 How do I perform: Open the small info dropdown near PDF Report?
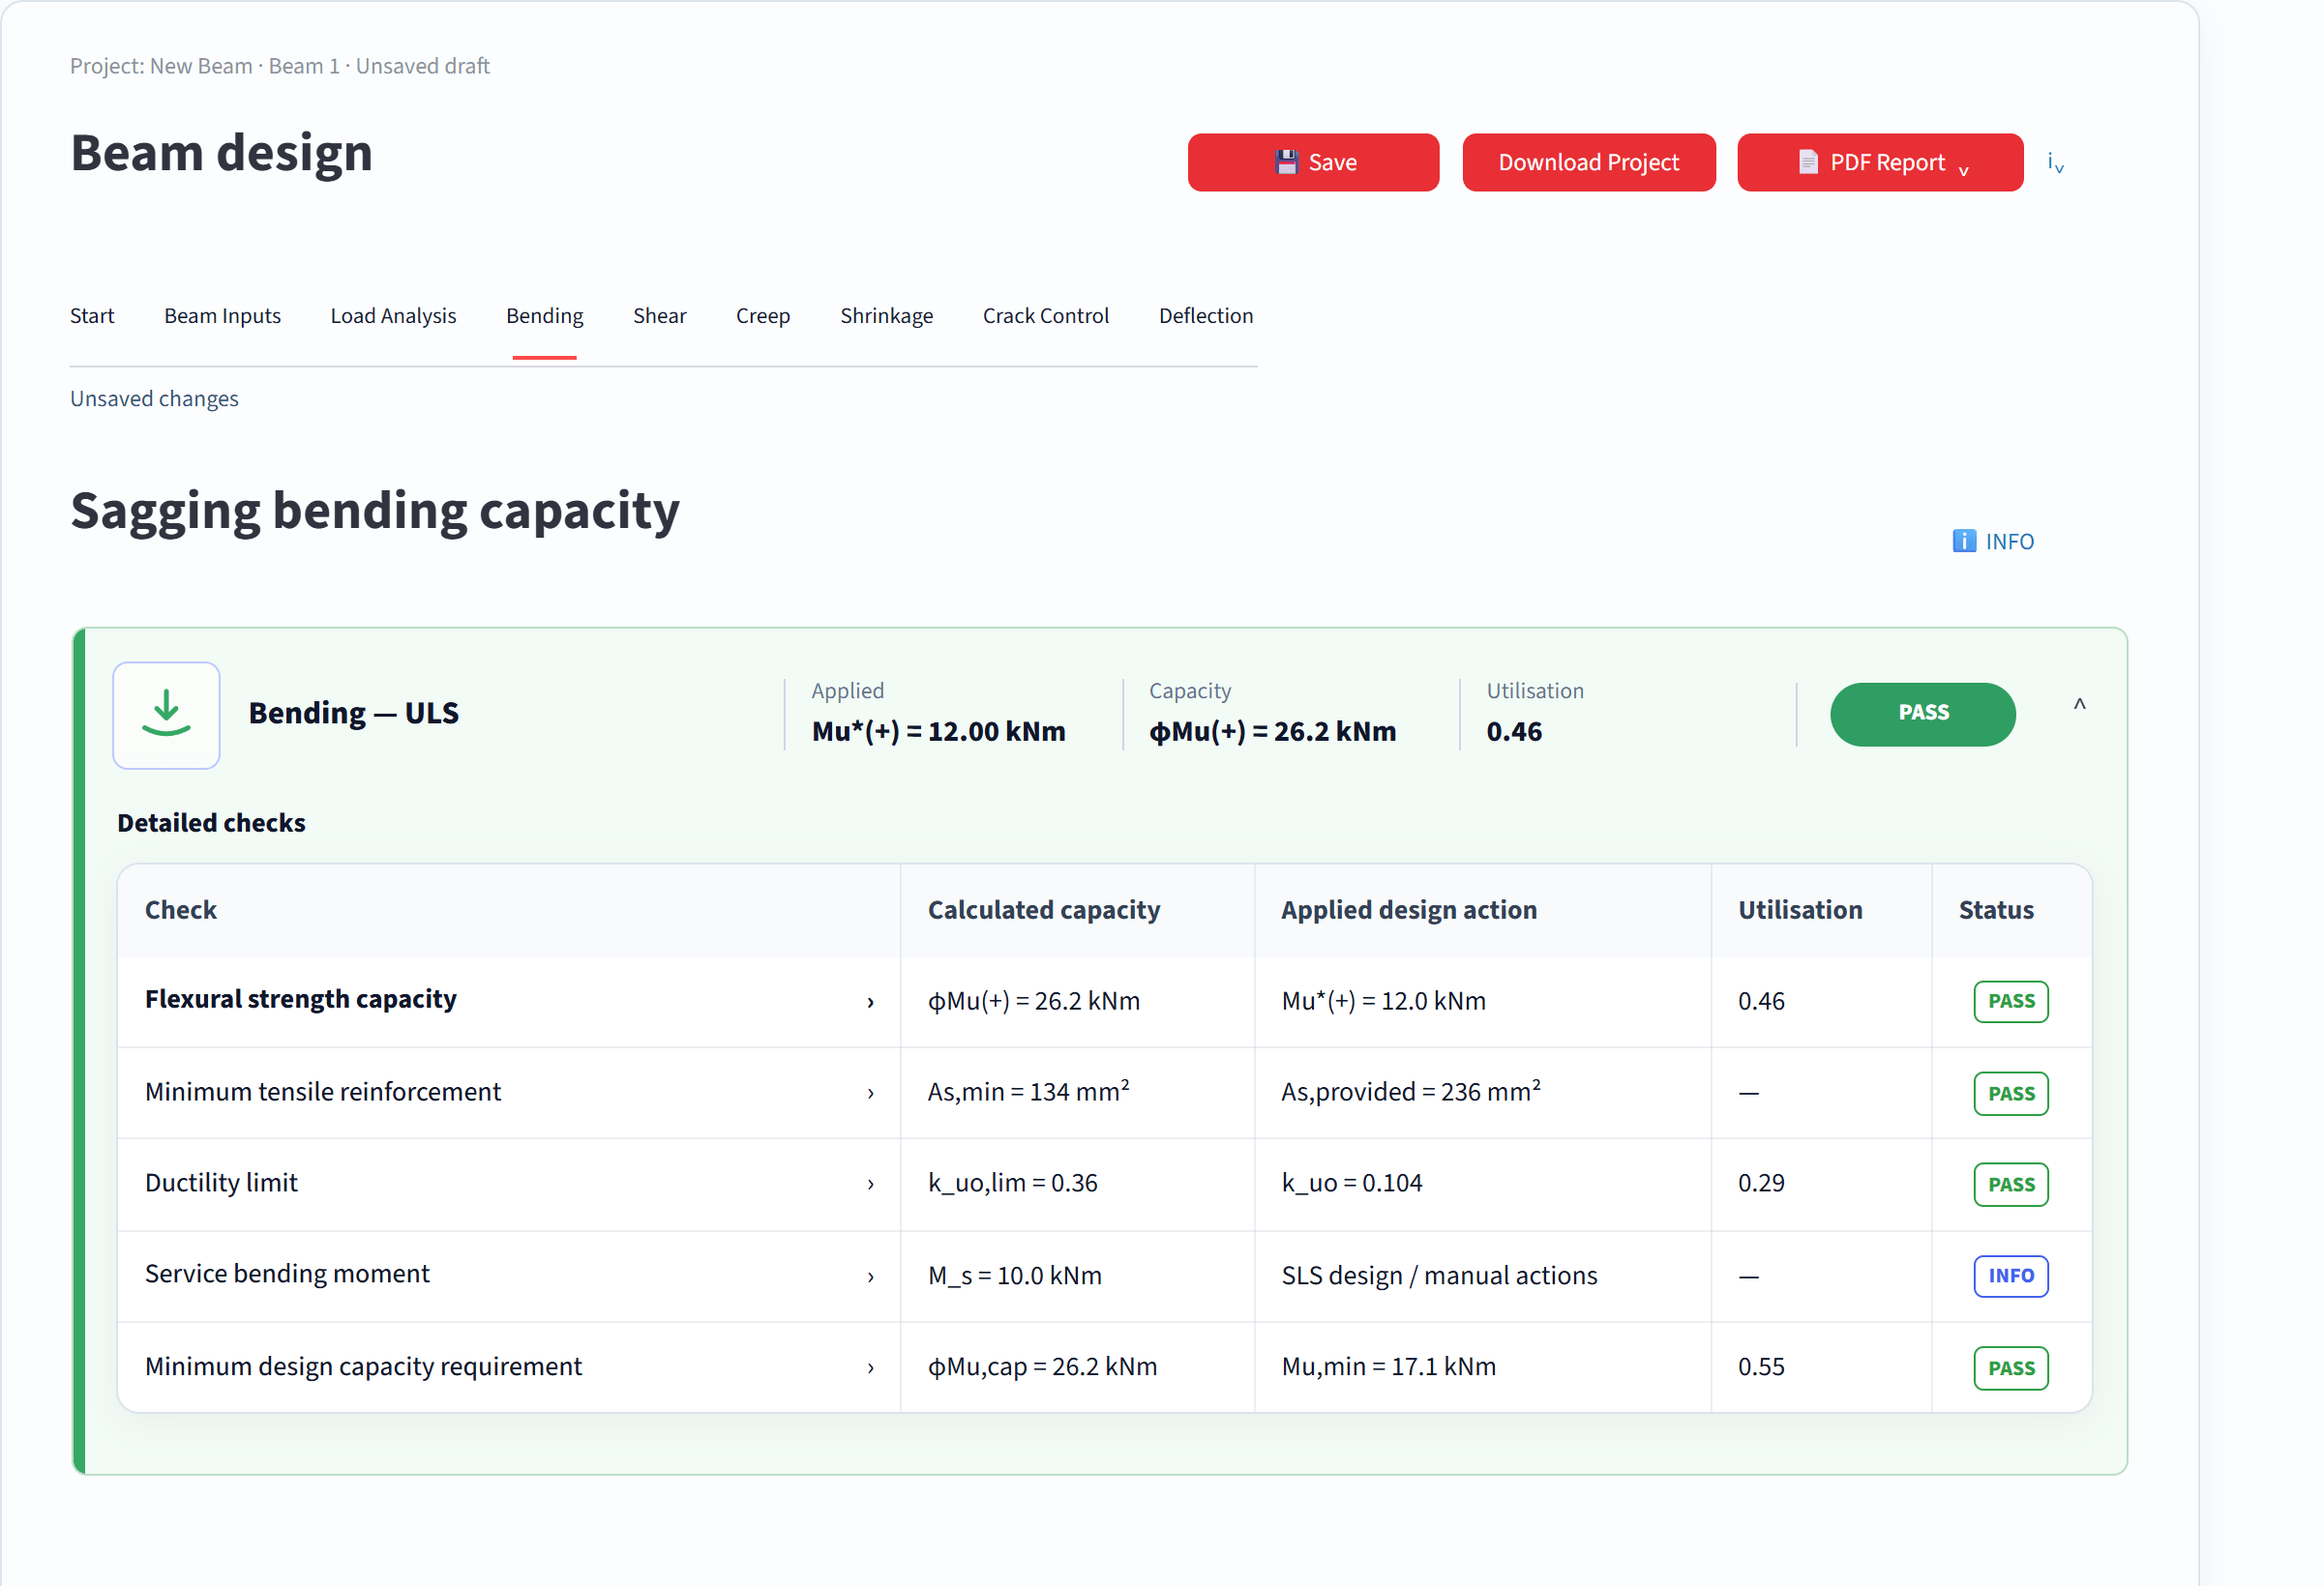2055,162
